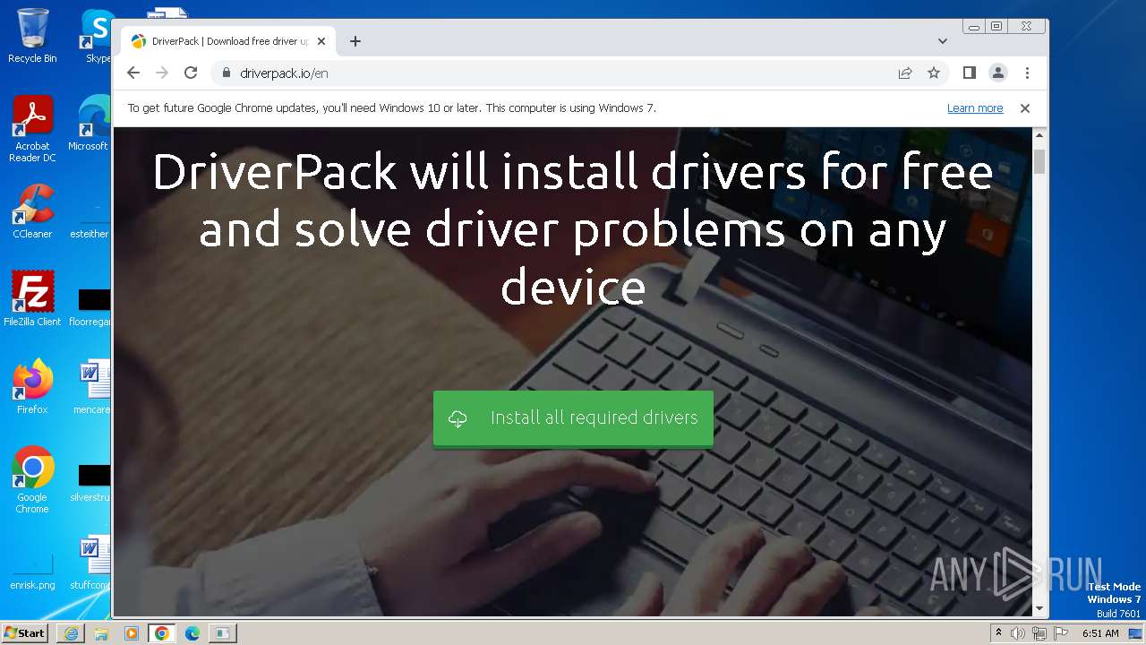Open the Recycle Bin desktop icon
Screen dimensions: 1146x645
[x=32, y=37]
